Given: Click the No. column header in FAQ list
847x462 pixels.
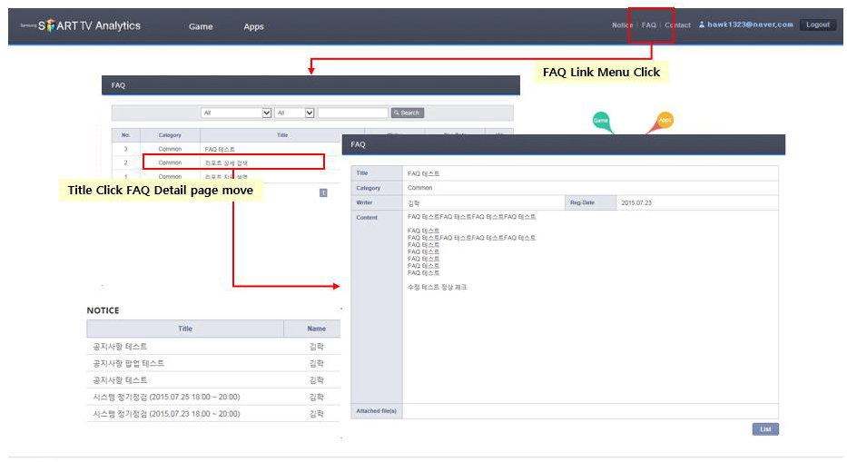Looking at the screenshot, I should point(126,135).
